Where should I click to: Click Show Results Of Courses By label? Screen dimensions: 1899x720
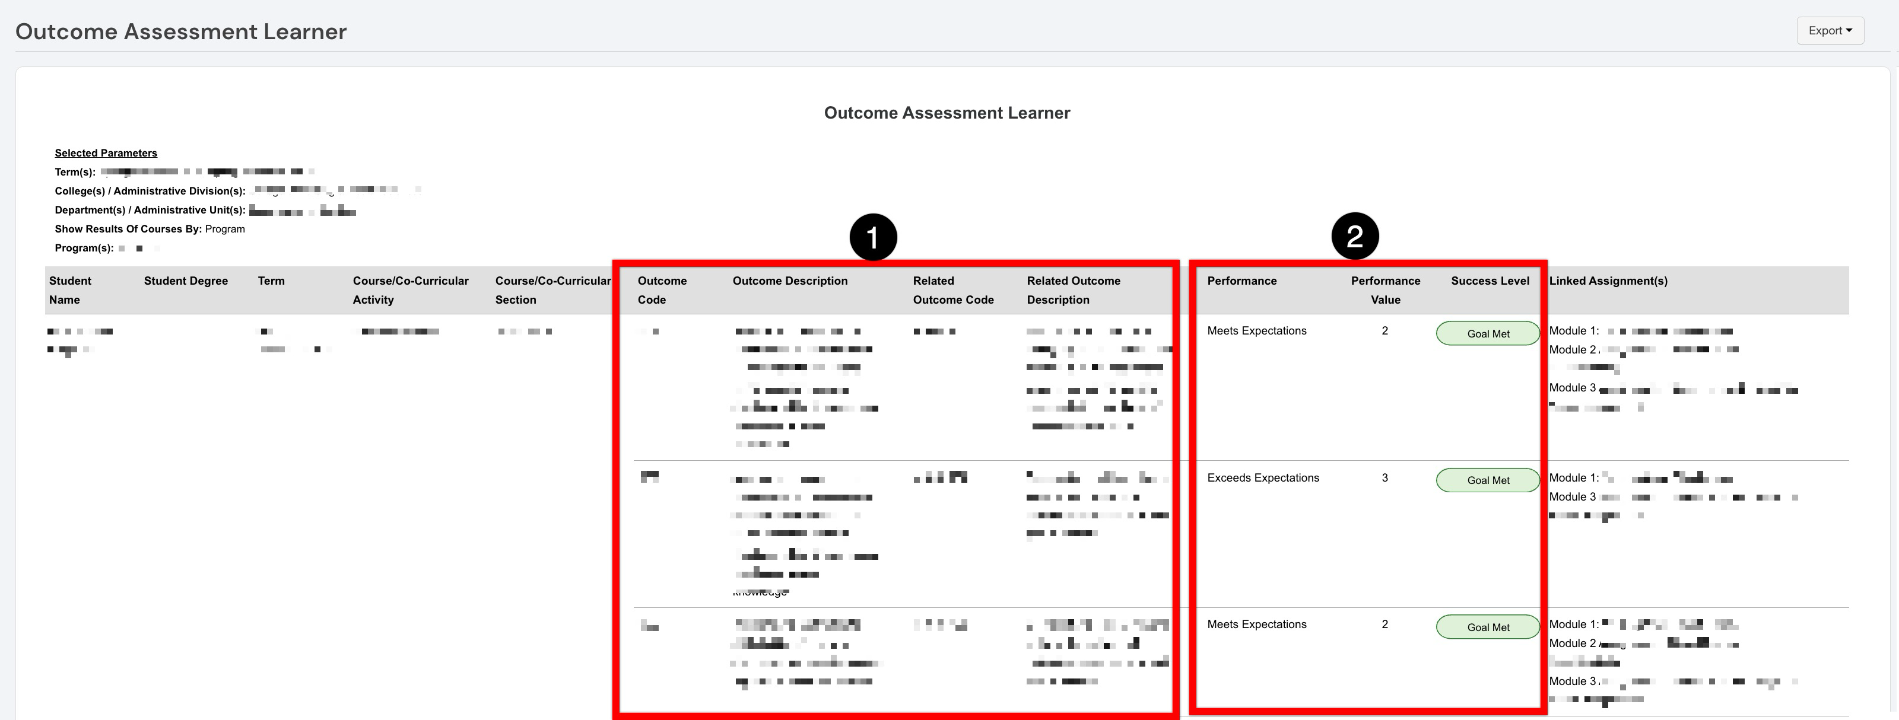(x=128, y=229)
